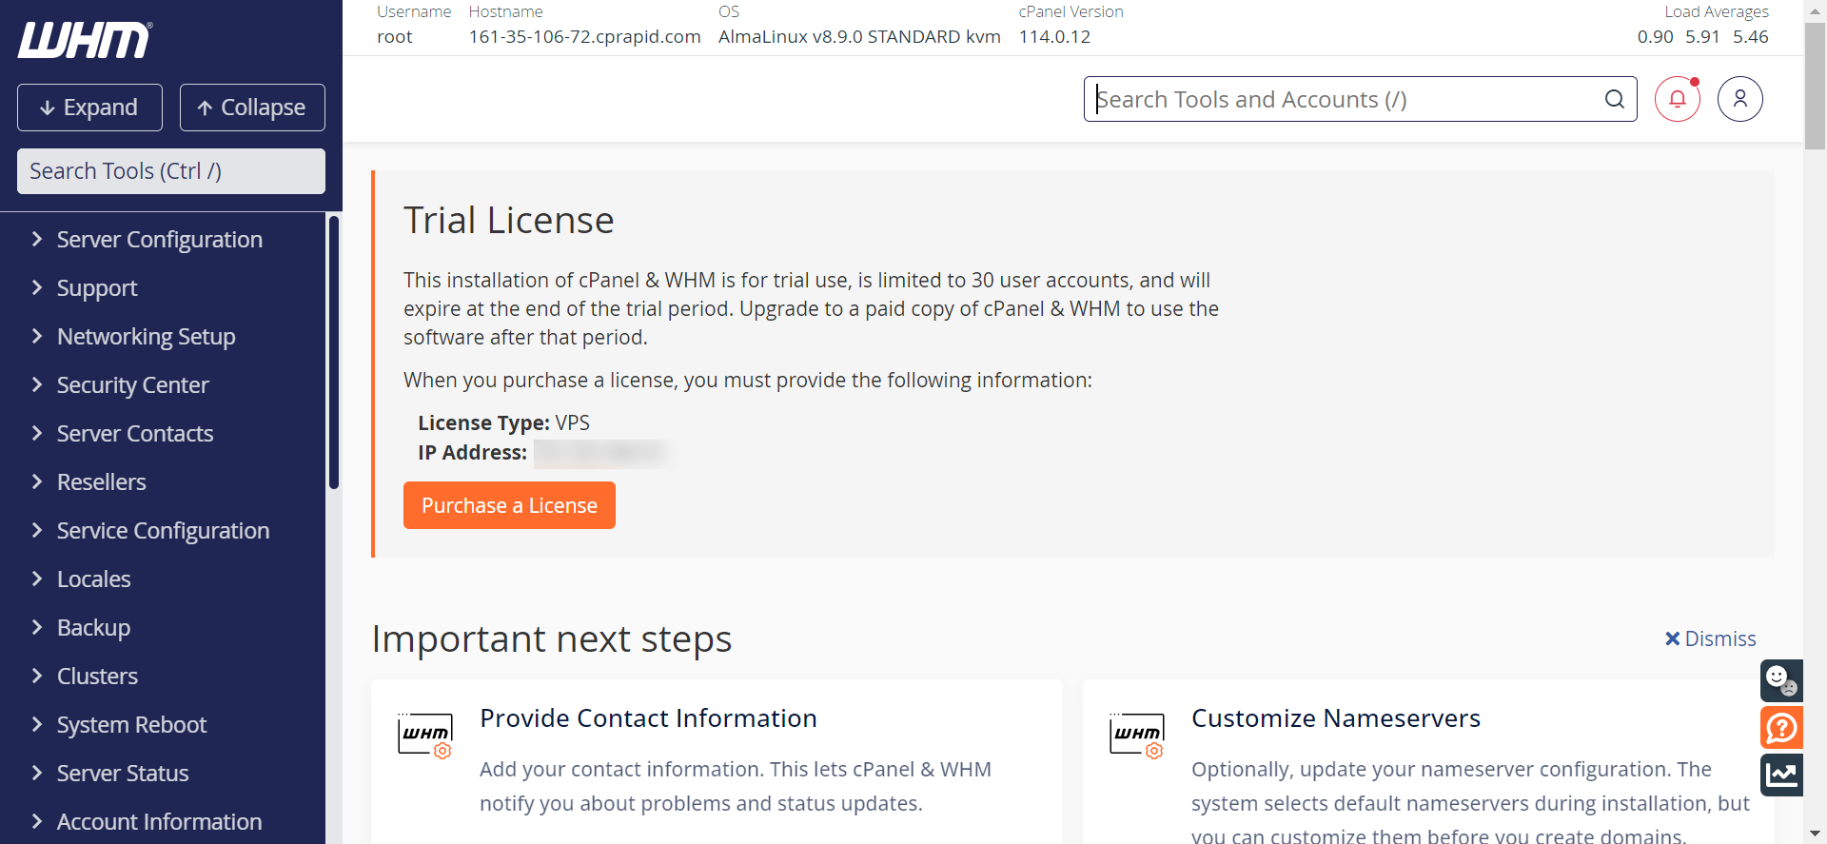Open the feedback smiley icon
1827x844 pixels.
(x=1781, y=680)
